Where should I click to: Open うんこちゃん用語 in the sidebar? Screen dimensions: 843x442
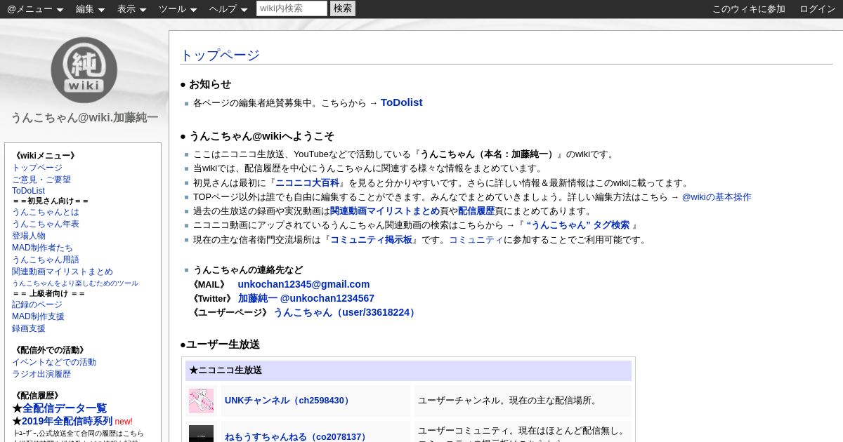(x=46, y=260)
